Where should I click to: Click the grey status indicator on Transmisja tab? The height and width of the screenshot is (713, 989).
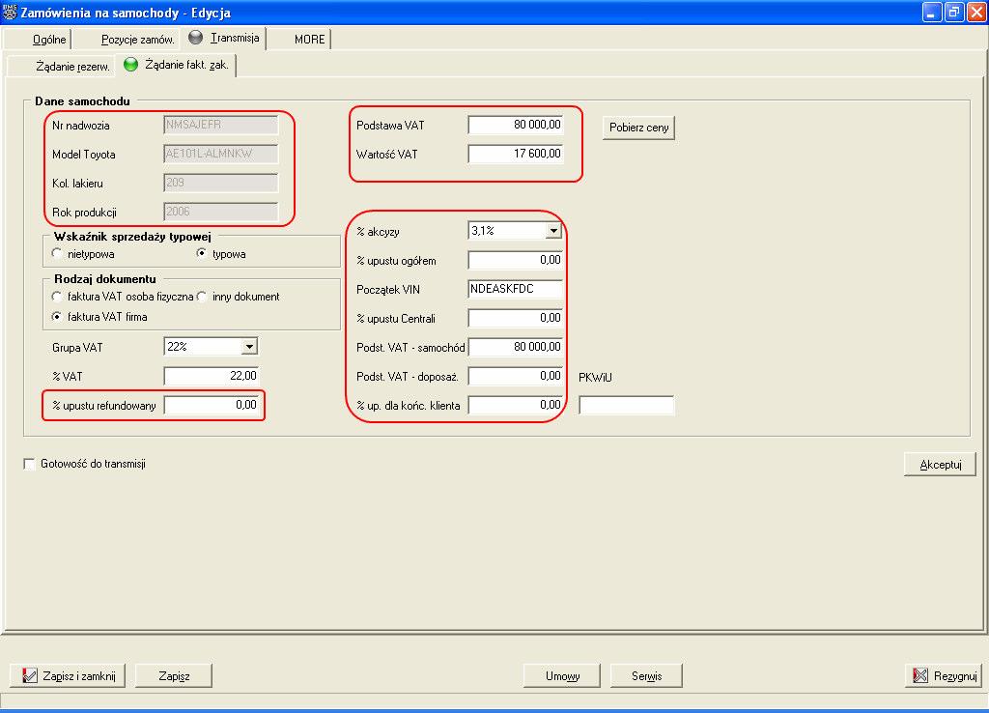click(x=195, y=38)
